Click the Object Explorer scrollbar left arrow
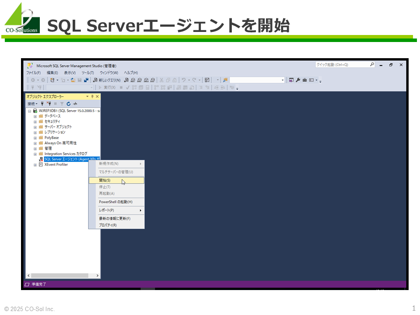Viewport: 420px width, 315px height. click(x=29, y=276)
